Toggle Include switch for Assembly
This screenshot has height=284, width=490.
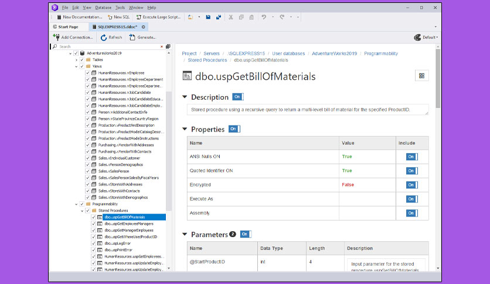coord(412,213)
